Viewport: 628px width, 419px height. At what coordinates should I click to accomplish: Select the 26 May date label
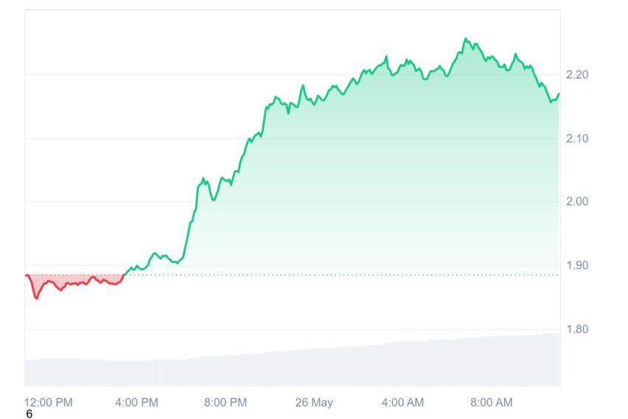(314, 402)
